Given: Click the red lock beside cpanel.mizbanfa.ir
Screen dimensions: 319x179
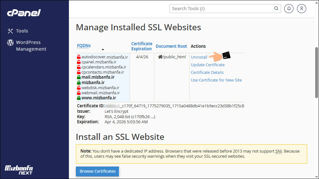Looking at the screenshot, I should 79,62.
